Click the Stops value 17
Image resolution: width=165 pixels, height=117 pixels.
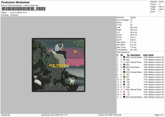[x=131, y=22]
